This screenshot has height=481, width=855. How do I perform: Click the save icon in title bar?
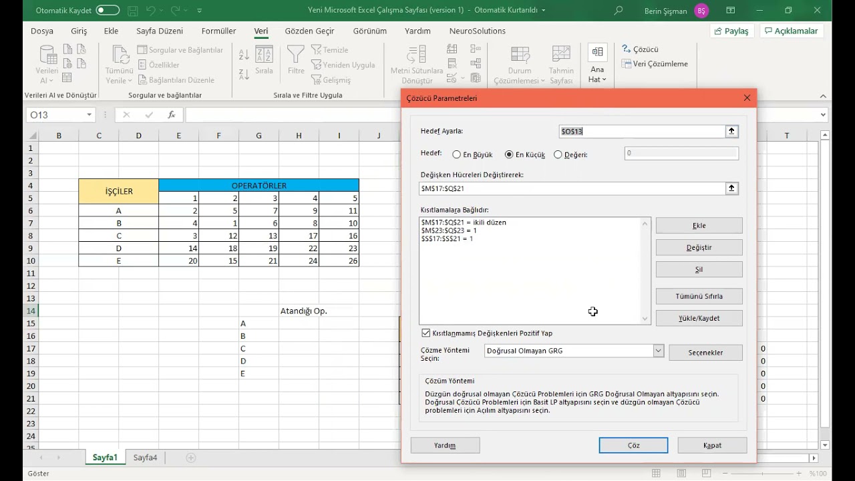click(133, 11)
